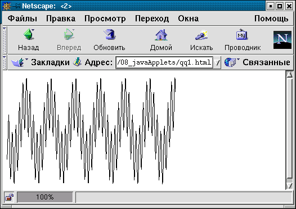The image size is (296, 209).
Task: Click the Назад back arrow icon
Action: coord(29,34)
